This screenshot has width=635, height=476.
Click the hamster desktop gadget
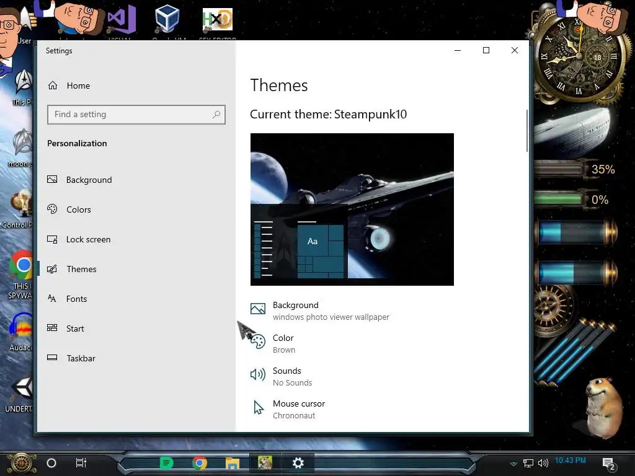pos(603,408)
